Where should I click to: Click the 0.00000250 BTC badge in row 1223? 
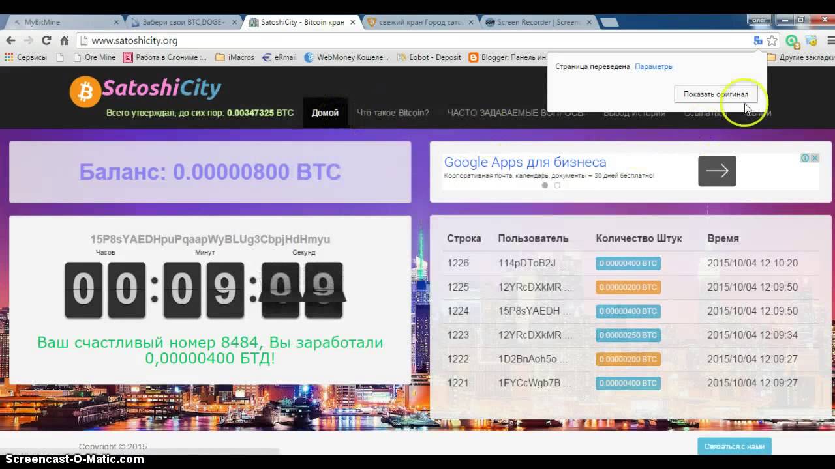628,335
